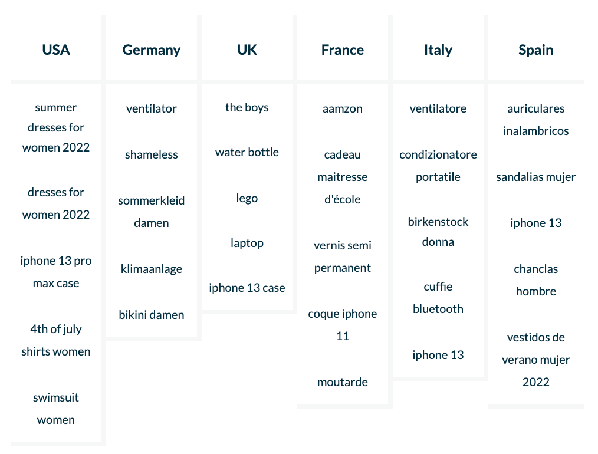The width and height of the screenshot is (598, 454).
Task: Select '4th of july shirts women' cell
Action: 56,340
